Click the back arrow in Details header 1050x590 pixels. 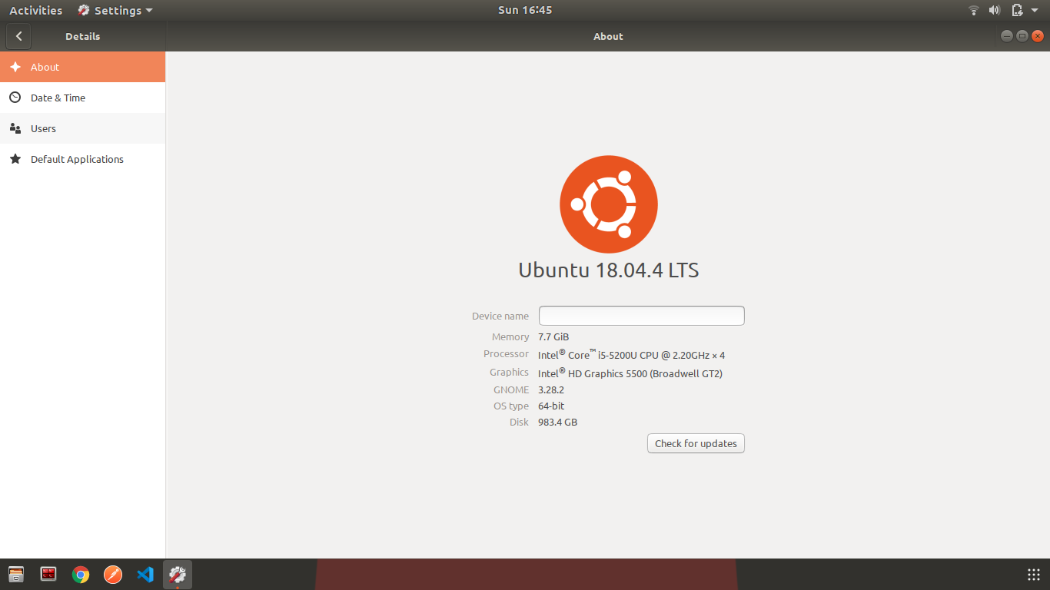pyautogui.click(x=18, y=35)
